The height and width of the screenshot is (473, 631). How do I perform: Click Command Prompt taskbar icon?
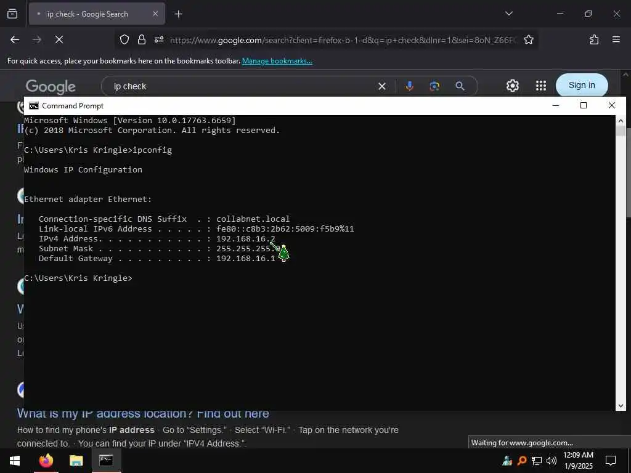[106, 461]
